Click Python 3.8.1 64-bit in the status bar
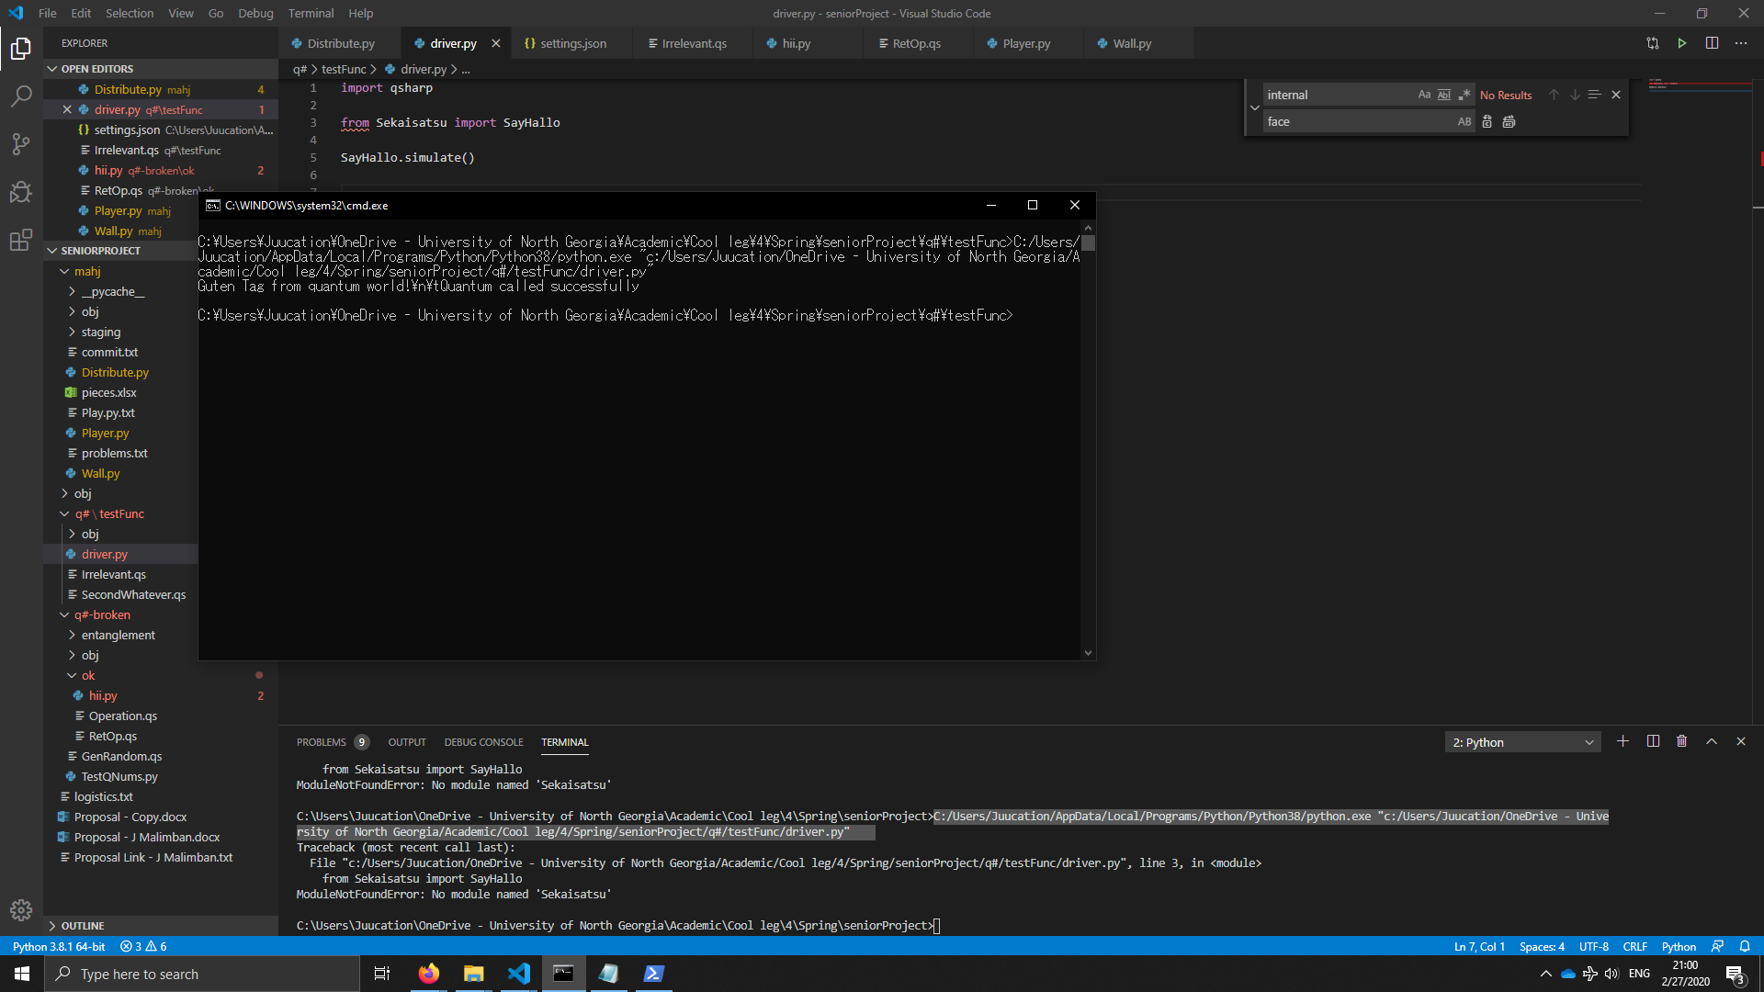This screenshot has width=1764, height=992. 58,946
